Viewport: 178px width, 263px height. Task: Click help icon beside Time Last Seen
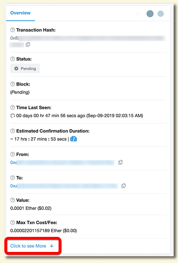[x=13, y=107]
